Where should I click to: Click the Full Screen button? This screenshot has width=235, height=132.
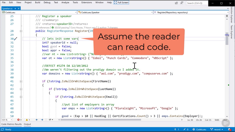(121, 3)
